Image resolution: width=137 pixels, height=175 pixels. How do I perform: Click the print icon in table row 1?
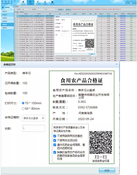pos(116,16)
